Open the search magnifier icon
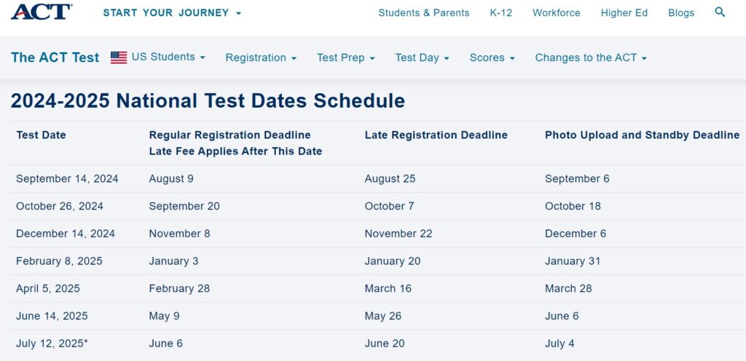746x361 pixels. pos(720,12)
